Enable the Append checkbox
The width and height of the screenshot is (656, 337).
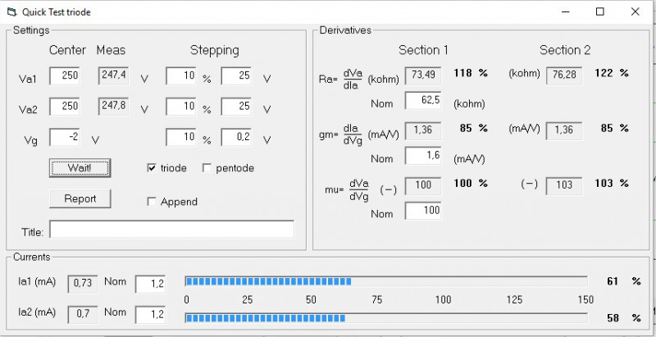point(152,202)
